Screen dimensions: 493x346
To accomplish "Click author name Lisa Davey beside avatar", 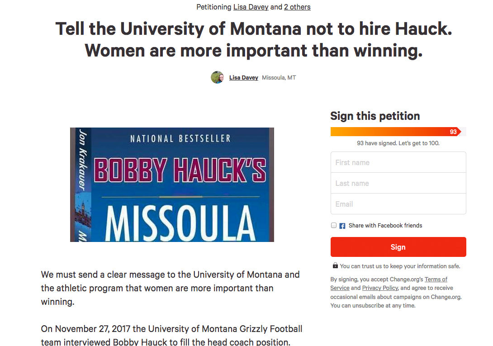I will [x=243, y=78].
